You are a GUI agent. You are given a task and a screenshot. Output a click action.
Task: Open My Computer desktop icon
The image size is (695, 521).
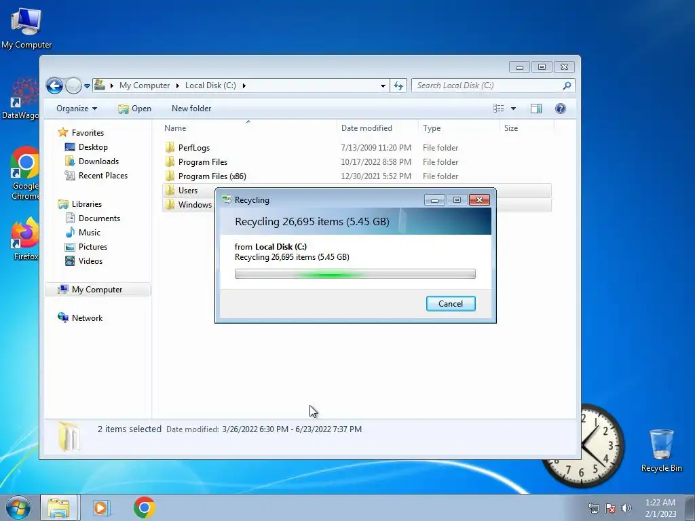pyautogui.click(x=26, y=27)
